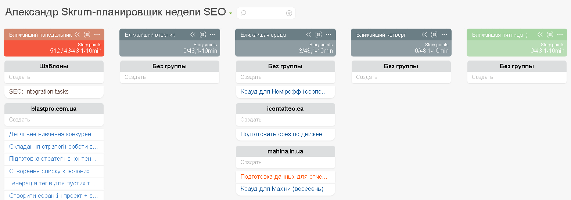Screen dimensions: 571x200
Task: Open three-dots menu of Ближайшая среда column
Action: tap(328, 34)
